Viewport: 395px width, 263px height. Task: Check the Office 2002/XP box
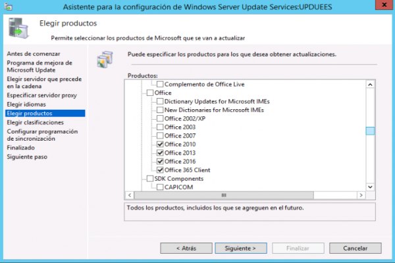tap(160, 118)
